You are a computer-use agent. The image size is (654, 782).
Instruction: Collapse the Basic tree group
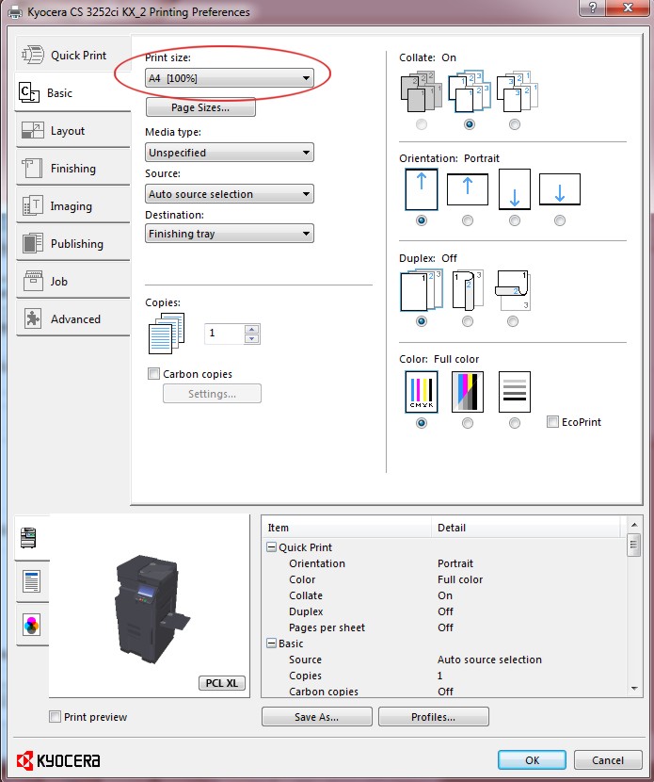(271, 644)
